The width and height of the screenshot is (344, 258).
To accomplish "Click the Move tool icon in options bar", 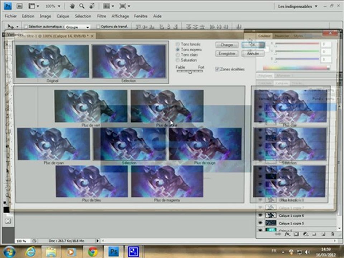I will (x=10, y=27).
